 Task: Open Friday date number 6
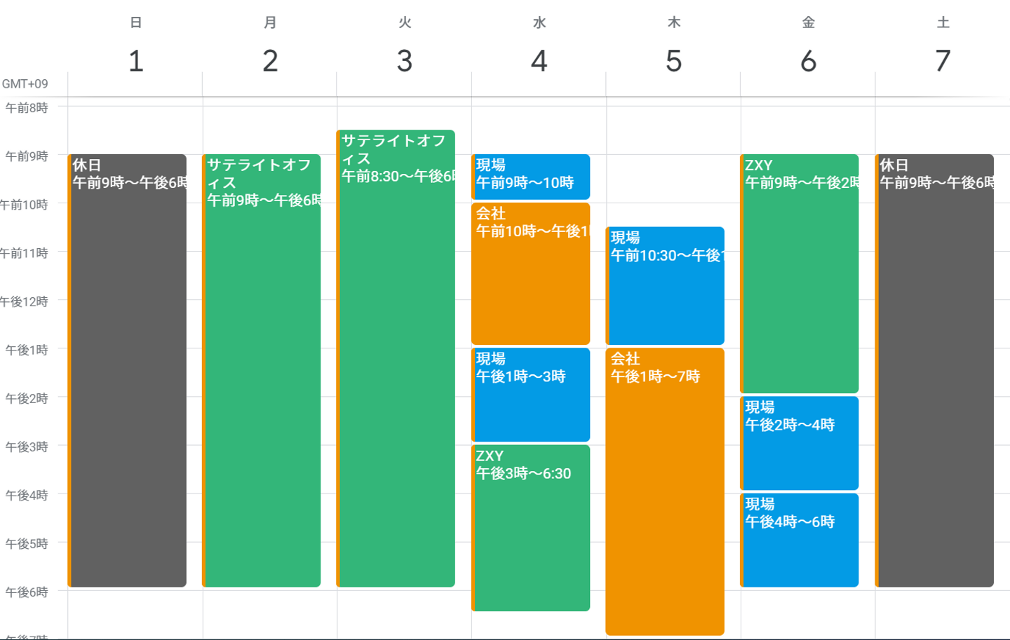(x=808, y=62)
